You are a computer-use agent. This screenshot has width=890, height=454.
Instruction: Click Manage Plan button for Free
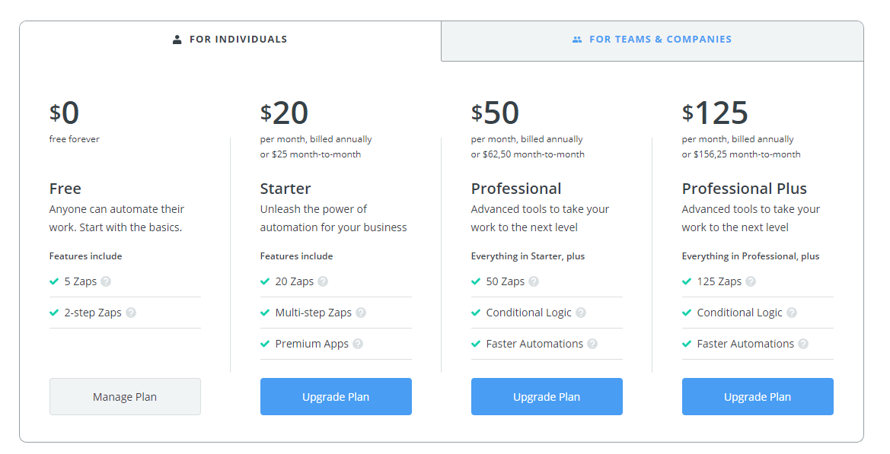tap(125, 397)
